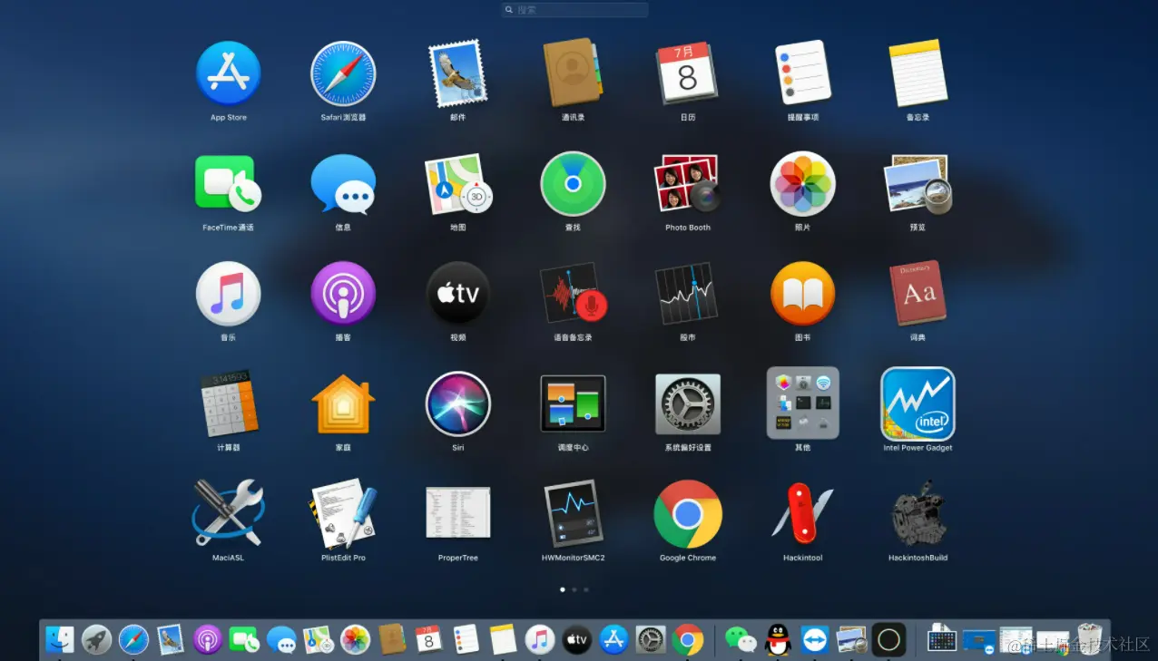
Task: Open the 家庭 Home app
Action: pyautogui.click(x=343, y=403)
